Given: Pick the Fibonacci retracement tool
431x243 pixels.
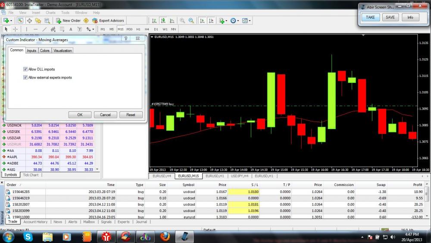Looking at the screenshot, I should 62,29.
